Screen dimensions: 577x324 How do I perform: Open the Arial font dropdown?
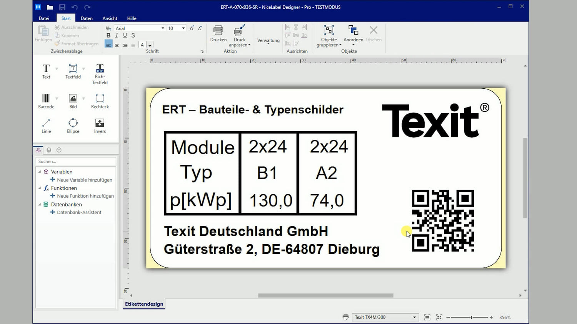click(163, 28)
